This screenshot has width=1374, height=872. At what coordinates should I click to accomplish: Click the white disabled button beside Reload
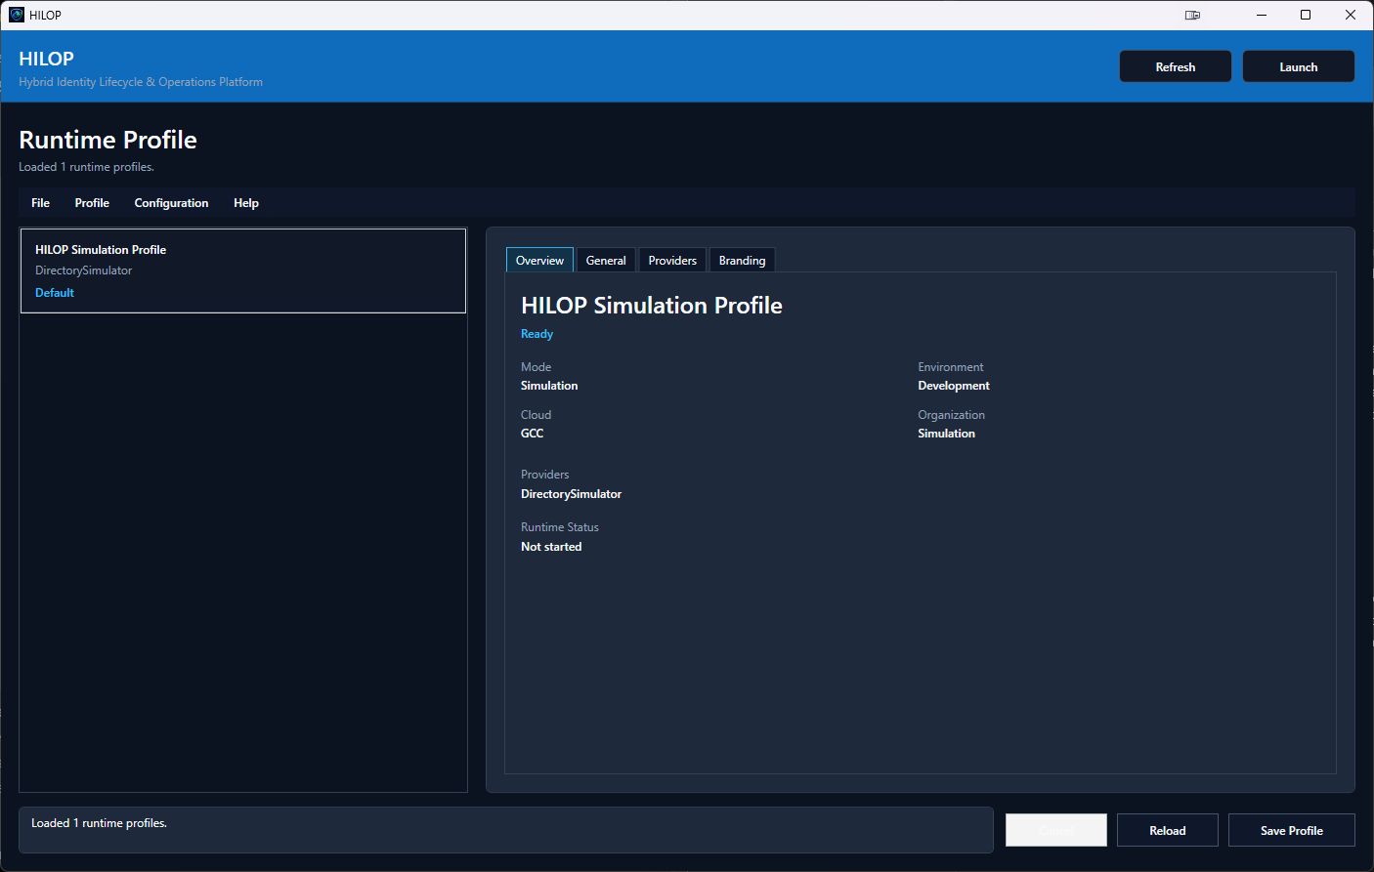pyautogui.click(x=1056, y=830)
